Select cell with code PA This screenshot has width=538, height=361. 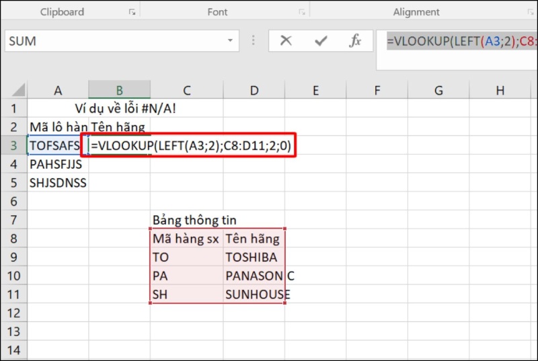tap(187, 276)
